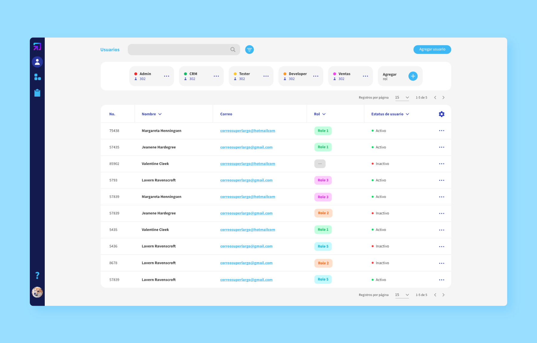Select name Margareta Henningsen in row 75438
537x343 pixels.
[x=161, y=131]
